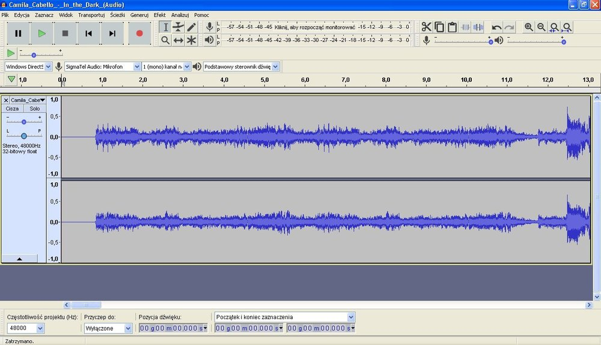This screenshot has width=601, height=345.
Task: Zoom in with the plus magnifier
Action: point(528,27)
